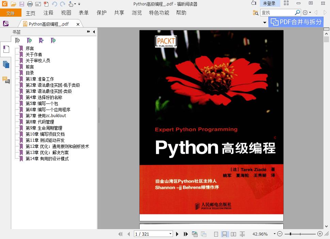The image size is (330, 239).
Task: Click the book cover page in document view
Action: click(x=211, y=125)
